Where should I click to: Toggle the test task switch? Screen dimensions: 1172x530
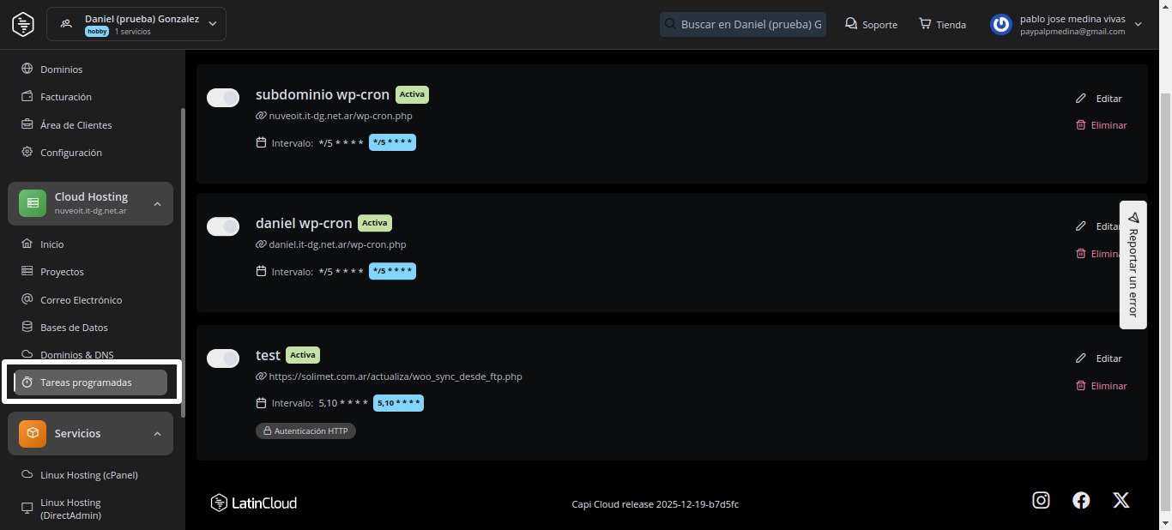coord(223,358)
